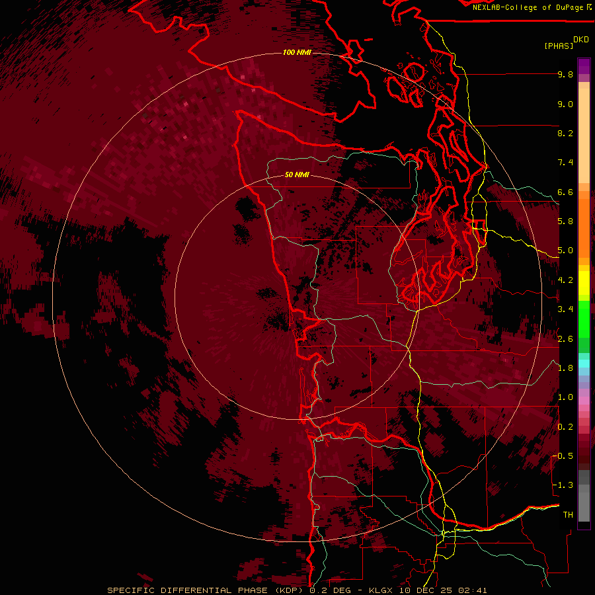Screen dimensions: 595x595
Task: Click the 100 NMI range ring label
Action: 297,52
